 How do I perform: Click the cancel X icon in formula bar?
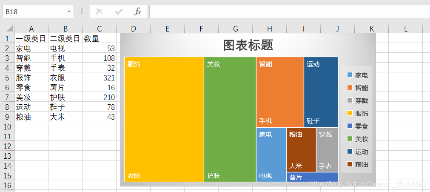tap(99, 11)
